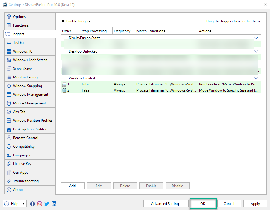The height and width of the screenshot is (210, 270).
Task: Click the Screen Saver icon
Action: 9,69
